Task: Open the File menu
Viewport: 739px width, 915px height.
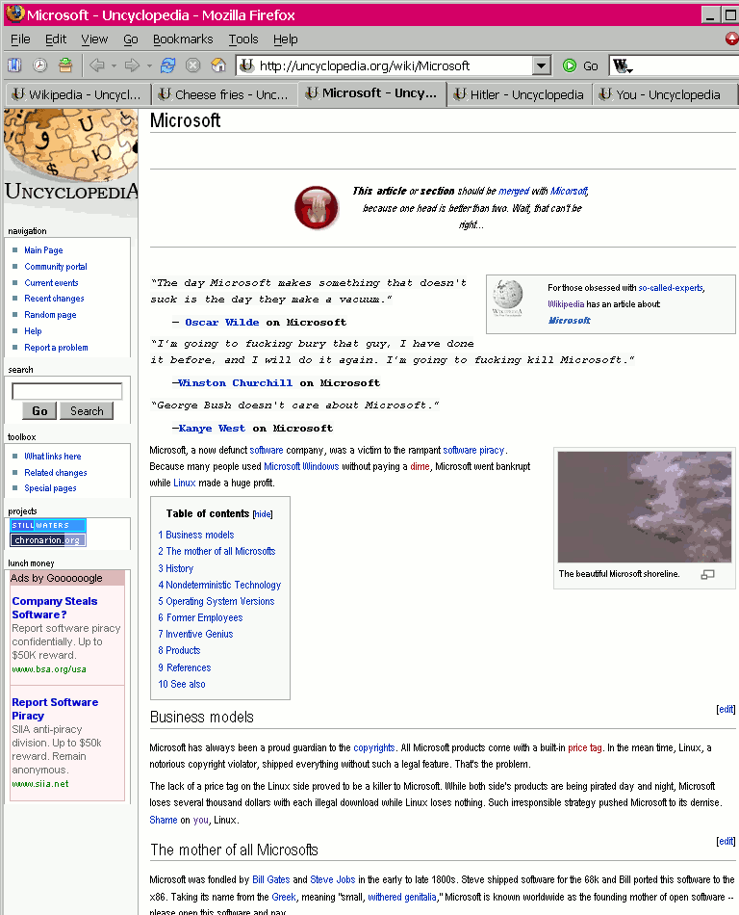Action: [20, 39]
